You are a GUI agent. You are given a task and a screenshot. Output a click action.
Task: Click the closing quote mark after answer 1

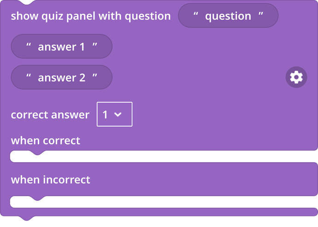click(95, 45)
